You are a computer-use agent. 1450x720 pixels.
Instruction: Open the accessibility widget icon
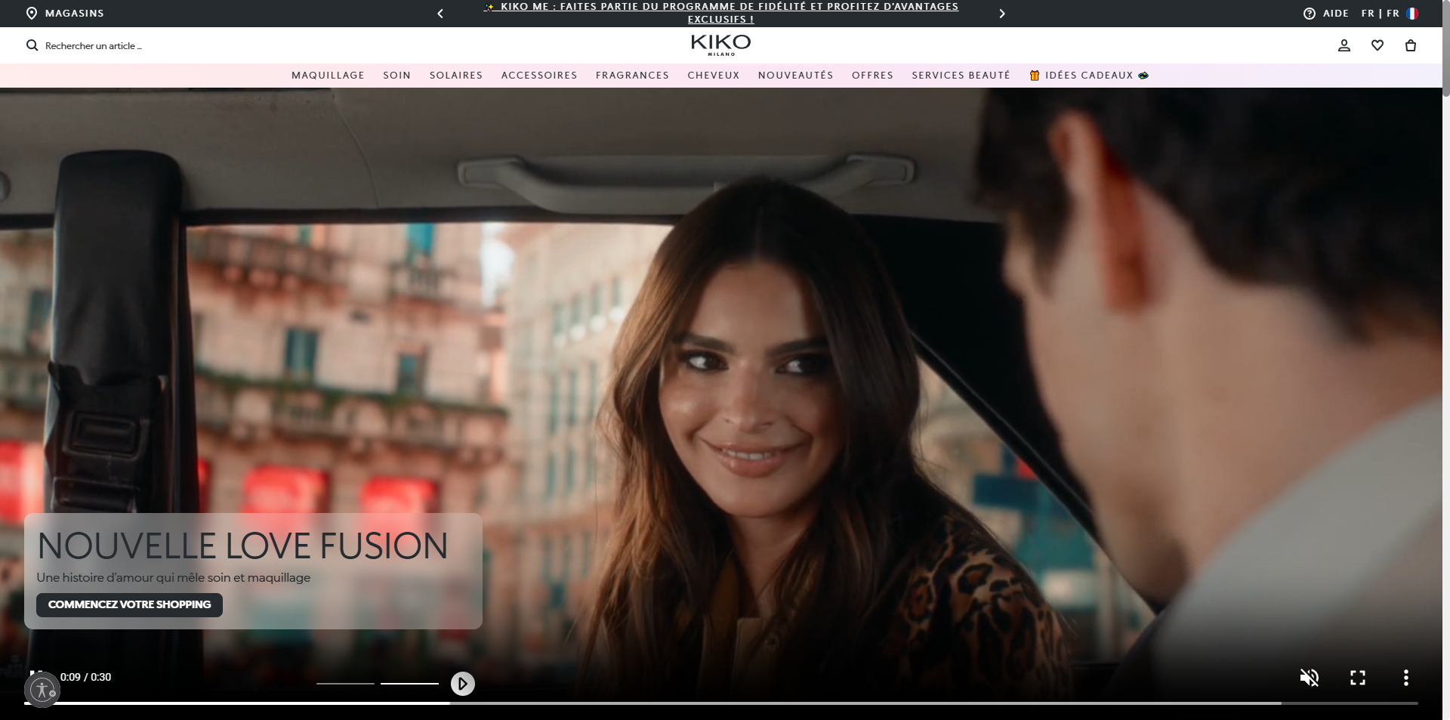[x=42, y=689]
